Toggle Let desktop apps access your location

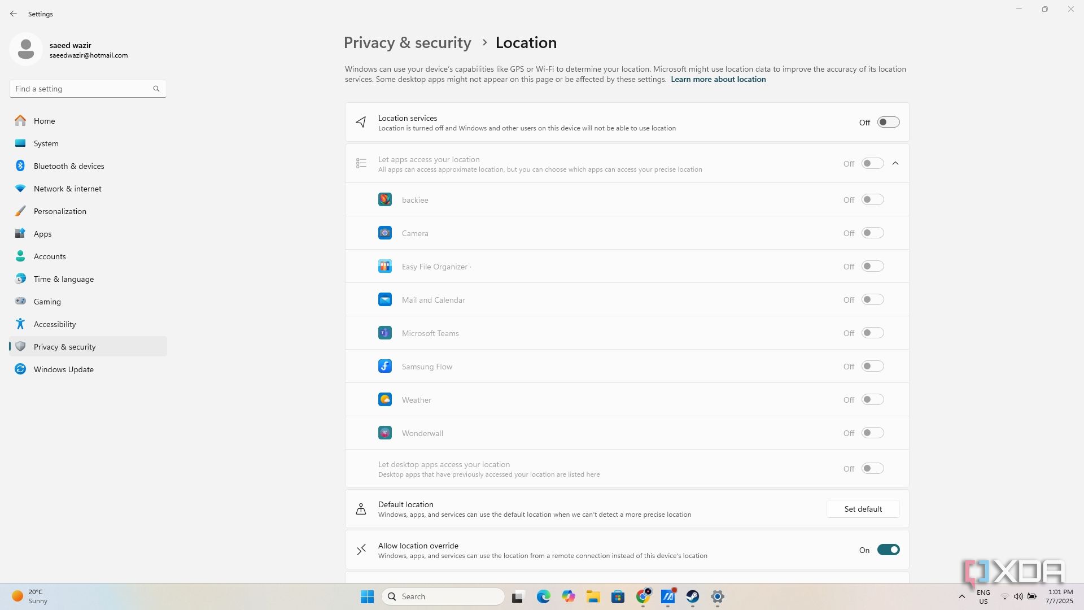pyautogui.click(x=872, y=468)
